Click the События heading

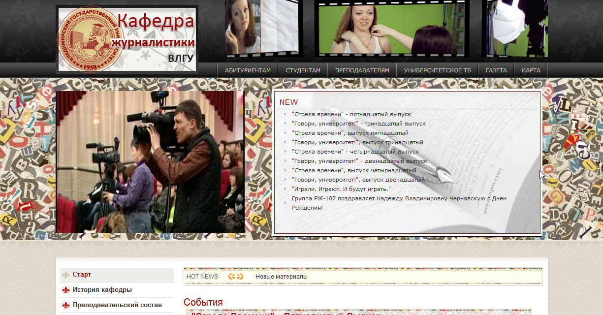point(203,302)
